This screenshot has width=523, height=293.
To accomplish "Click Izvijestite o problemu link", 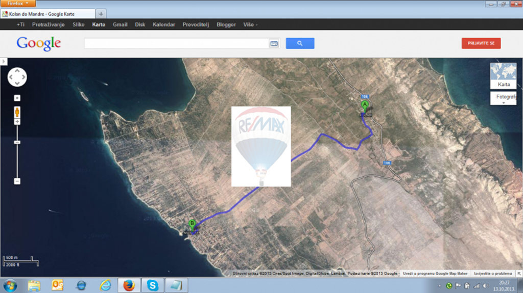I will tap(493, 273).
